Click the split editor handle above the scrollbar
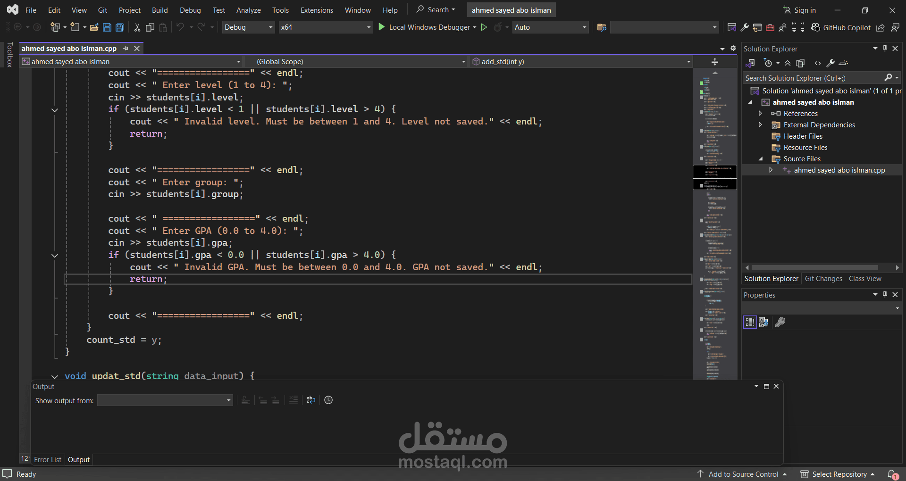The image size is (906, 481). 715,62
